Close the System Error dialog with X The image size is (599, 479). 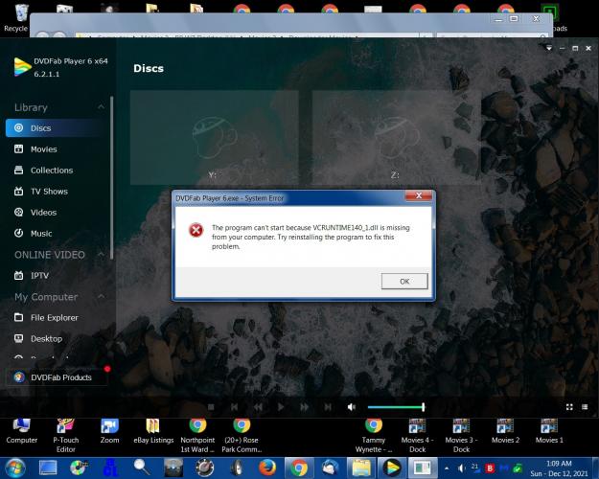(x=419, y=195)
